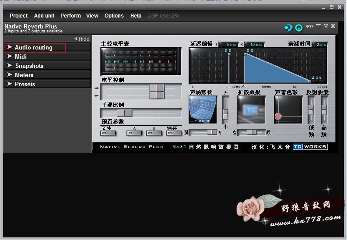The width and height of the screenshot is (347, 240).
Task: Adjust the 干湿比例 mix slider
Action: click(x=124, y=113)
